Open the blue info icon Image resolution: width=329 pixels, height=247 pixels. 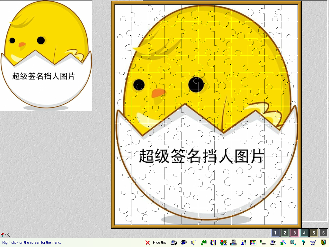[x=244, y=242]
